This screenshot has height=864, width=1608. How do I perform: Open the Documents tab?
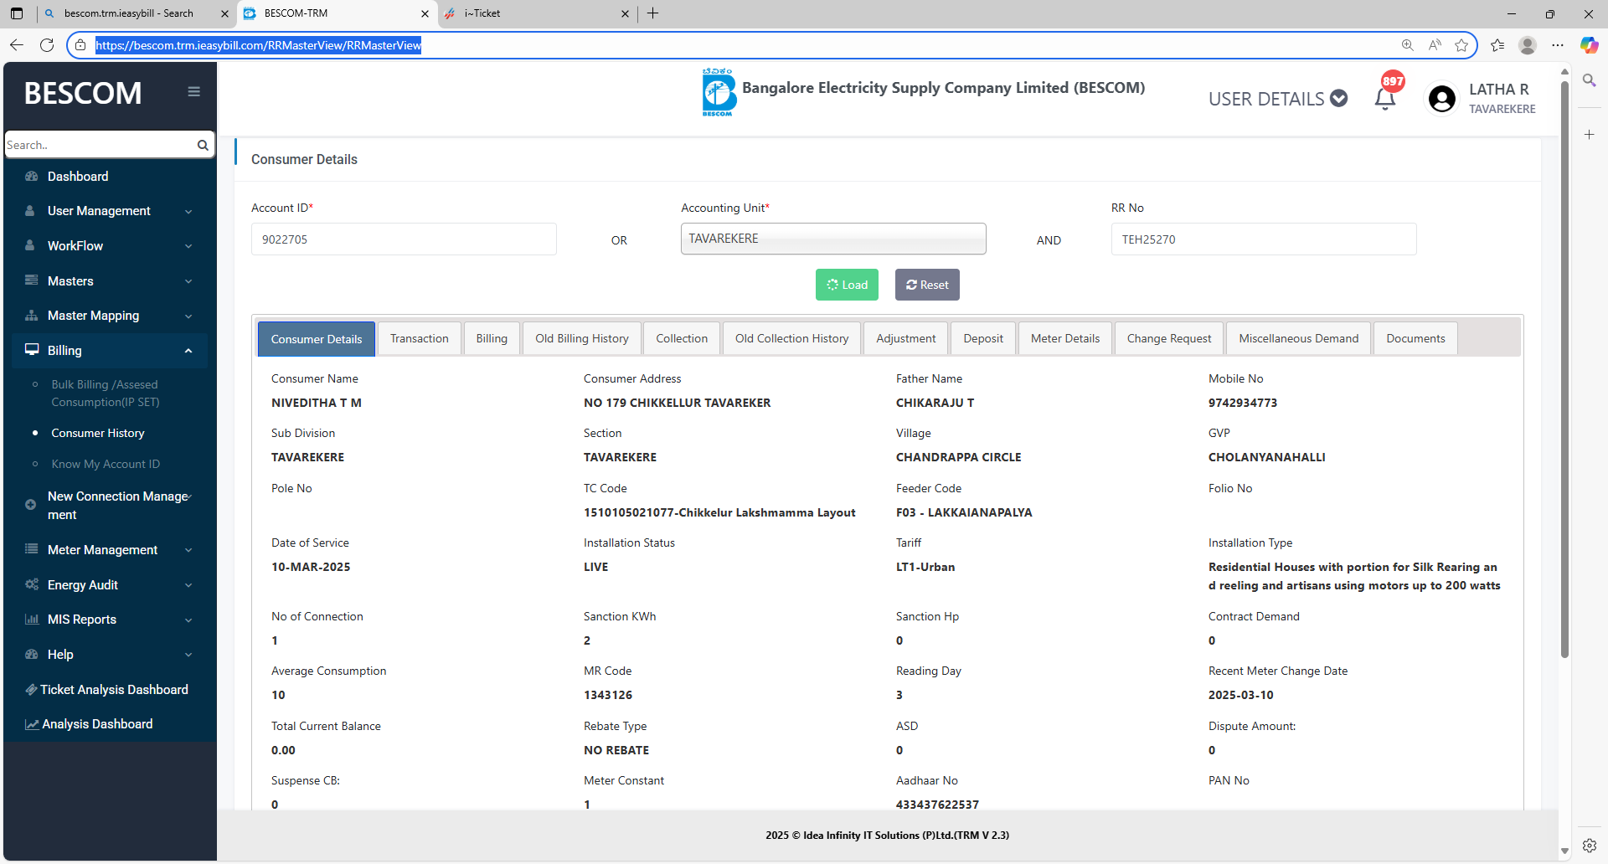pyautogui.click(x=1415, y=338)
